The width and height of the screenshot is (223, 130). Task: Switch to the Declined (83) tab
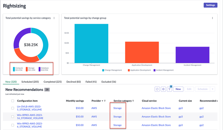(73, 82)
